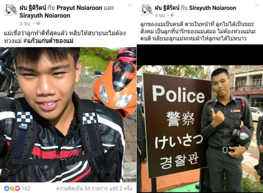Open Sirayuth Noiaroon link in left post

coord(45,16)
